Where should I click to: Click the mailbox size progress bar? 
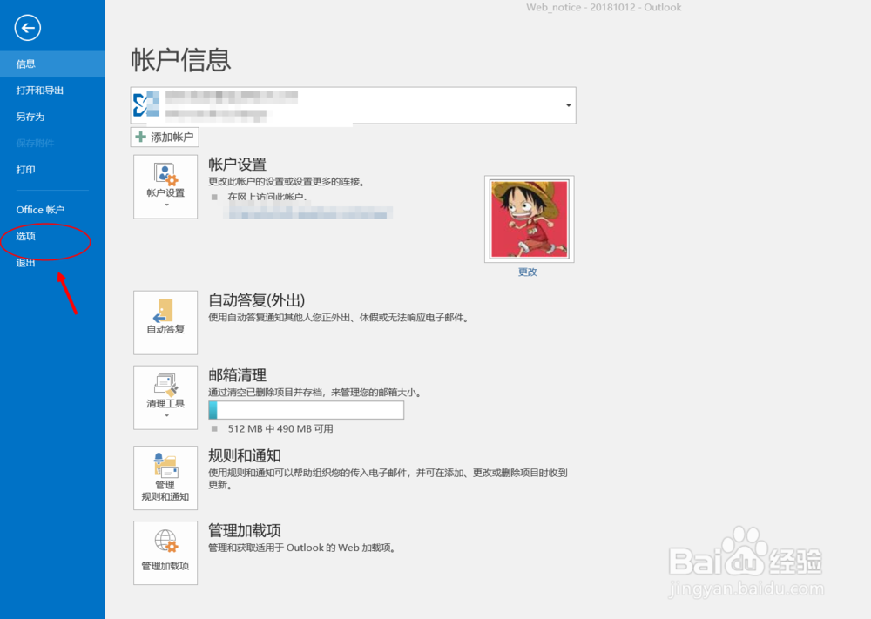click(306, 410)
